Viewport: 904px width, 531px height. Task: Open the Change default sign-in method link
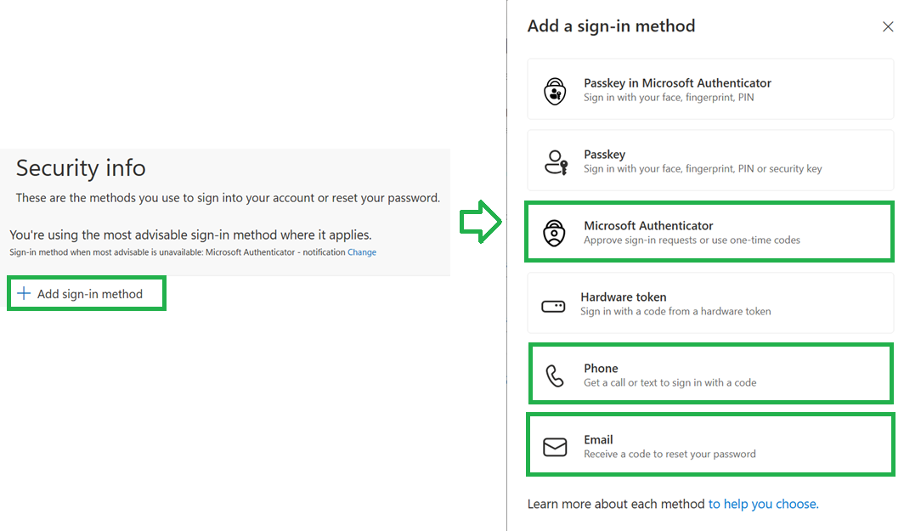pyautogui.click(x=361, y=252)
